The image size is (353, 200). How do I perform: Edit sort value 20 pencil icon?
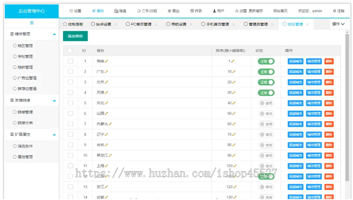click(234, 82)
